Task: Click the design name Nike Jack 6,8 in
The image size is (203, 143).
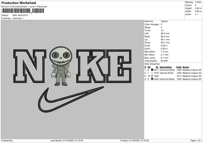Action: (20, 15)
